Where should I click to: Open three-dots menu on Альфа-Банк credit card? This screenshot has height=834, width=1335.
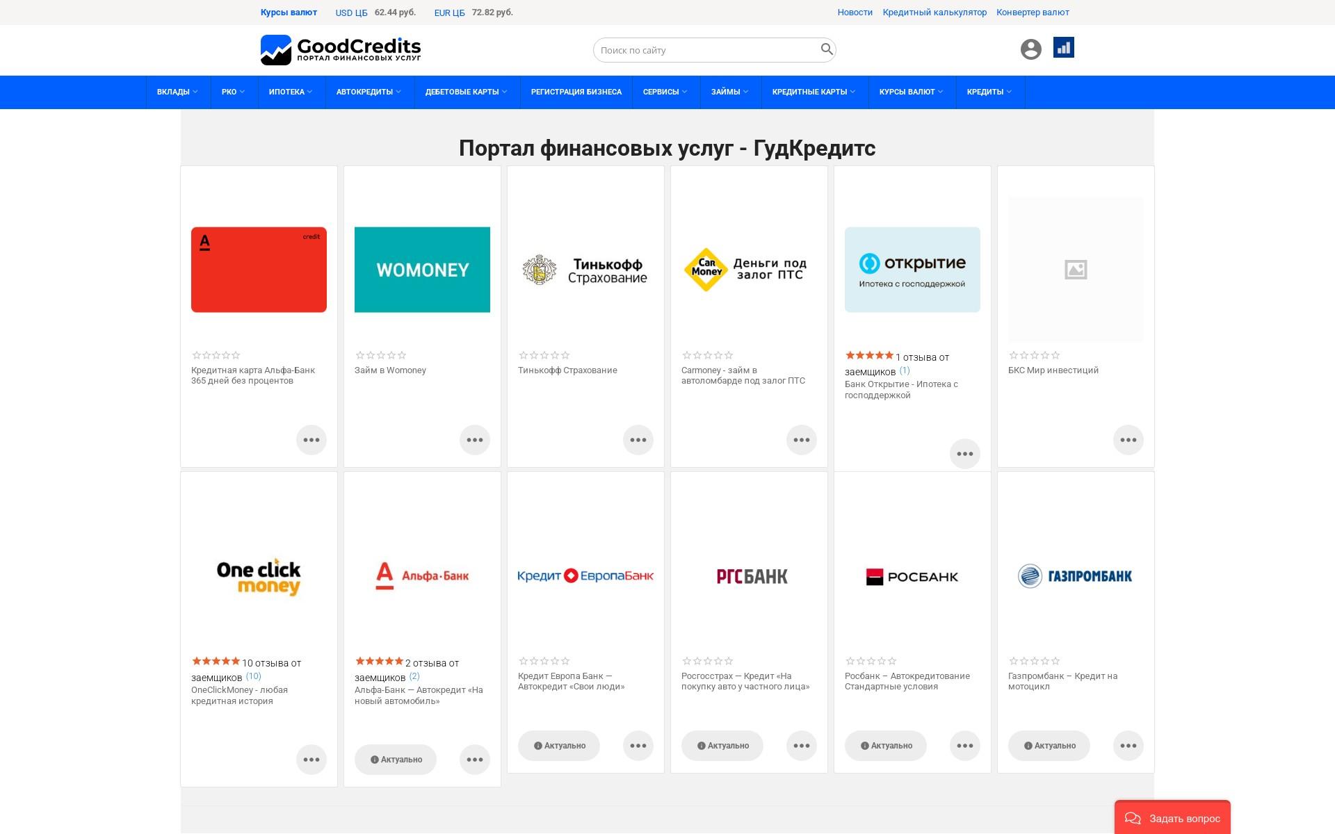311,440
